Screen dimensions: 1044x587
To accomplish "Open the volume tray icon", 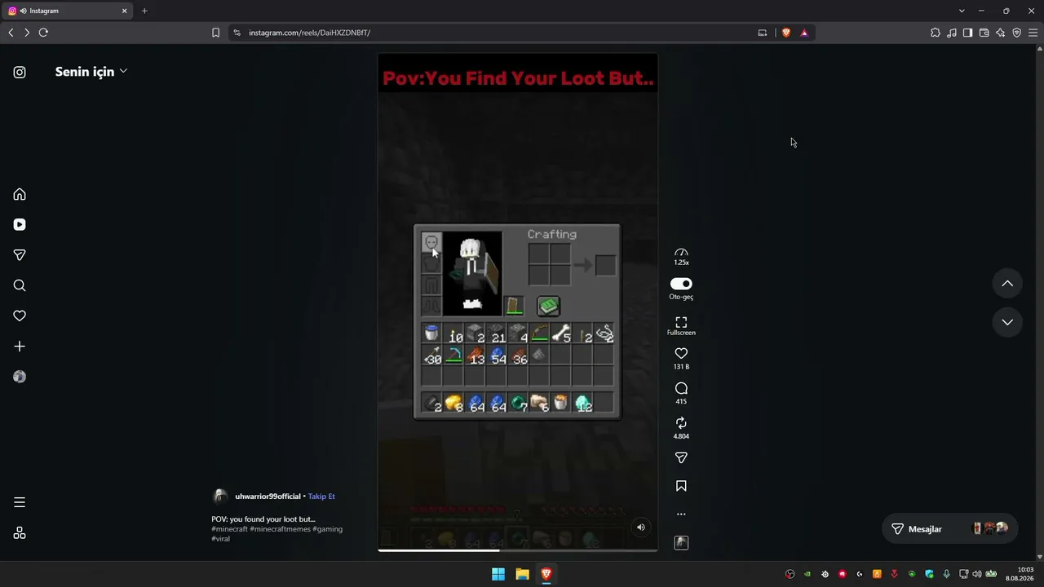I will (977, 574).
